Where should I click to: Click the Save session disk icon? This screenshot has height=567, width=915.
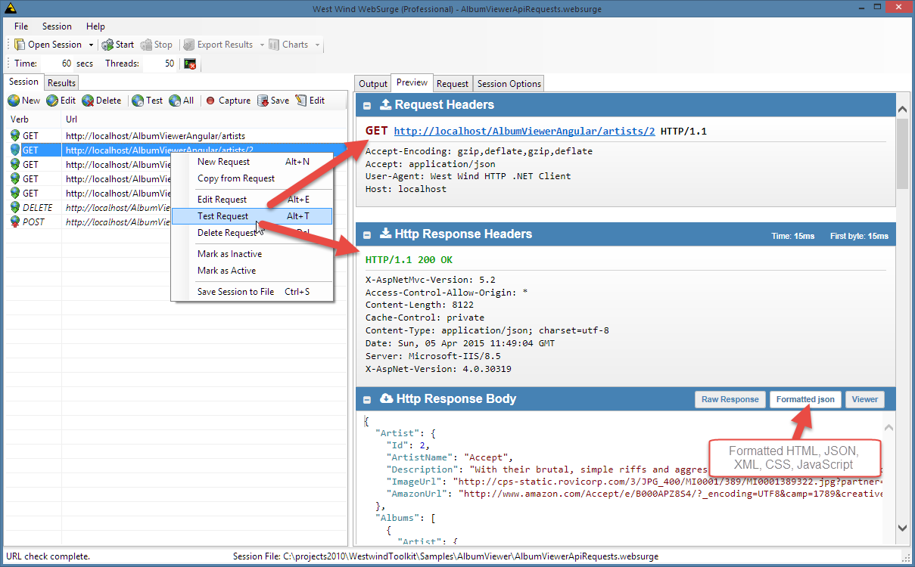pos(263,101)
